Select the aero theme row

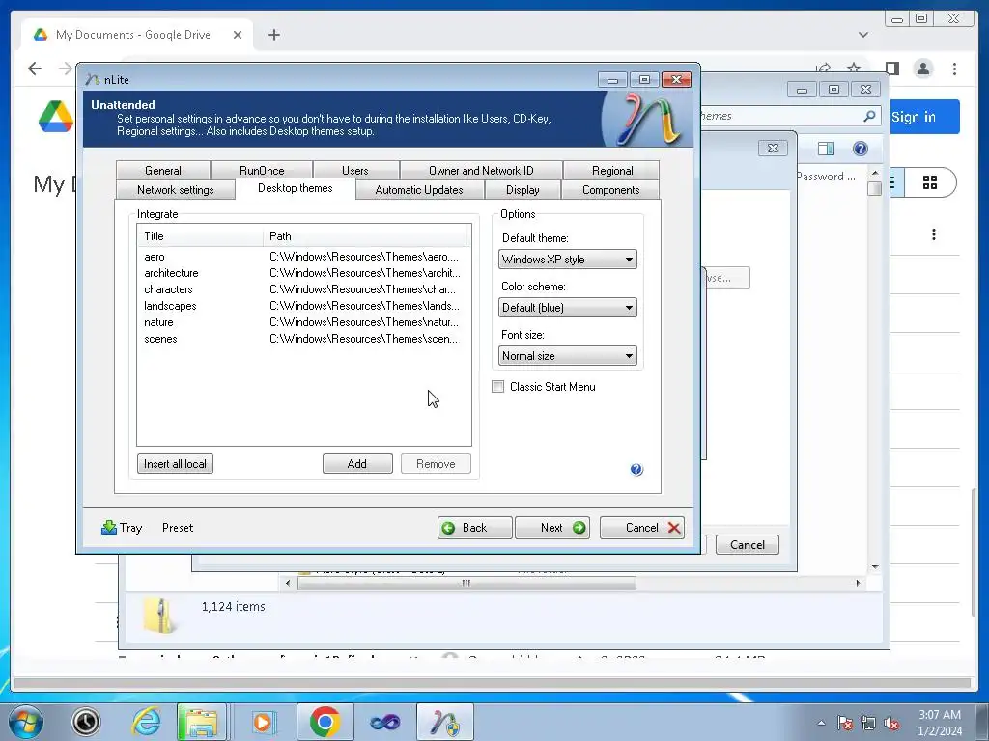pos(303,257)
